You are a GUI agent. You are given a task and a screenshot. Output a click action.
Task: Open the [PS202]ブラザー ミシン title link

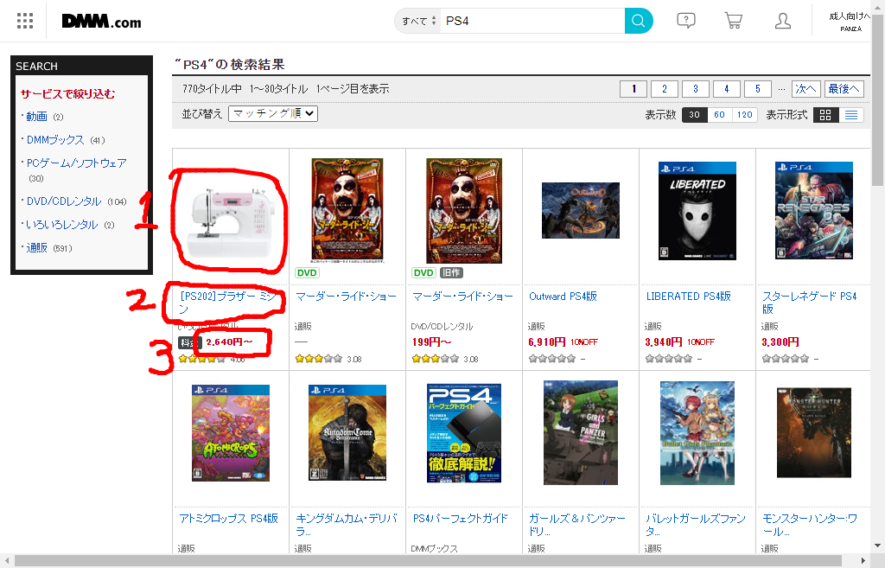click(x=228, y=303)
